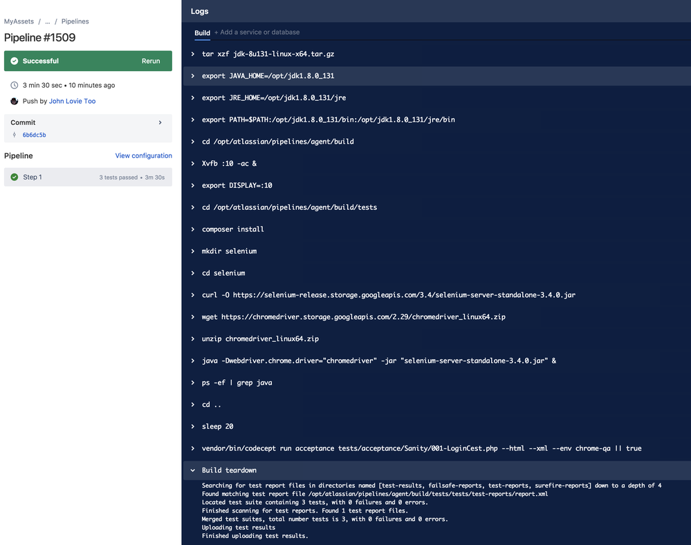This screenshot has height=545, width=691.
Task: Click the Step 1 success check icon
Action: 14,177
